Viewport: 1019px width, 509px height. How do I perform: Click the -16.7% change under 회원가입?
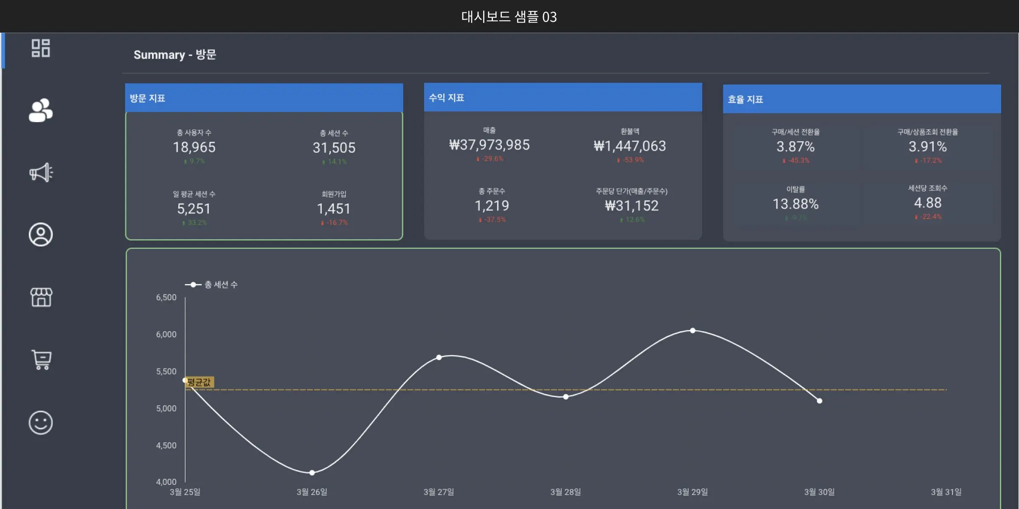(334, 223)
